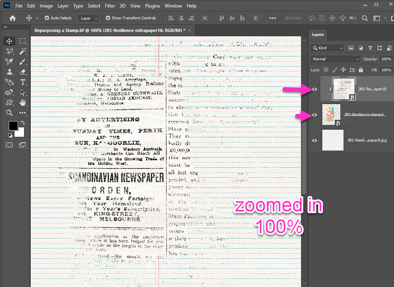
Task: Select the Zoom tool in the toolbox
Action: pos(9,113)
